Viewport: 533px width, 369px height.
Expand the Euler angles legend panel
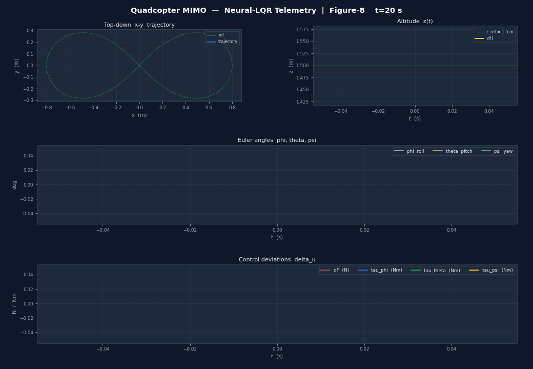(x=454, y=151)
